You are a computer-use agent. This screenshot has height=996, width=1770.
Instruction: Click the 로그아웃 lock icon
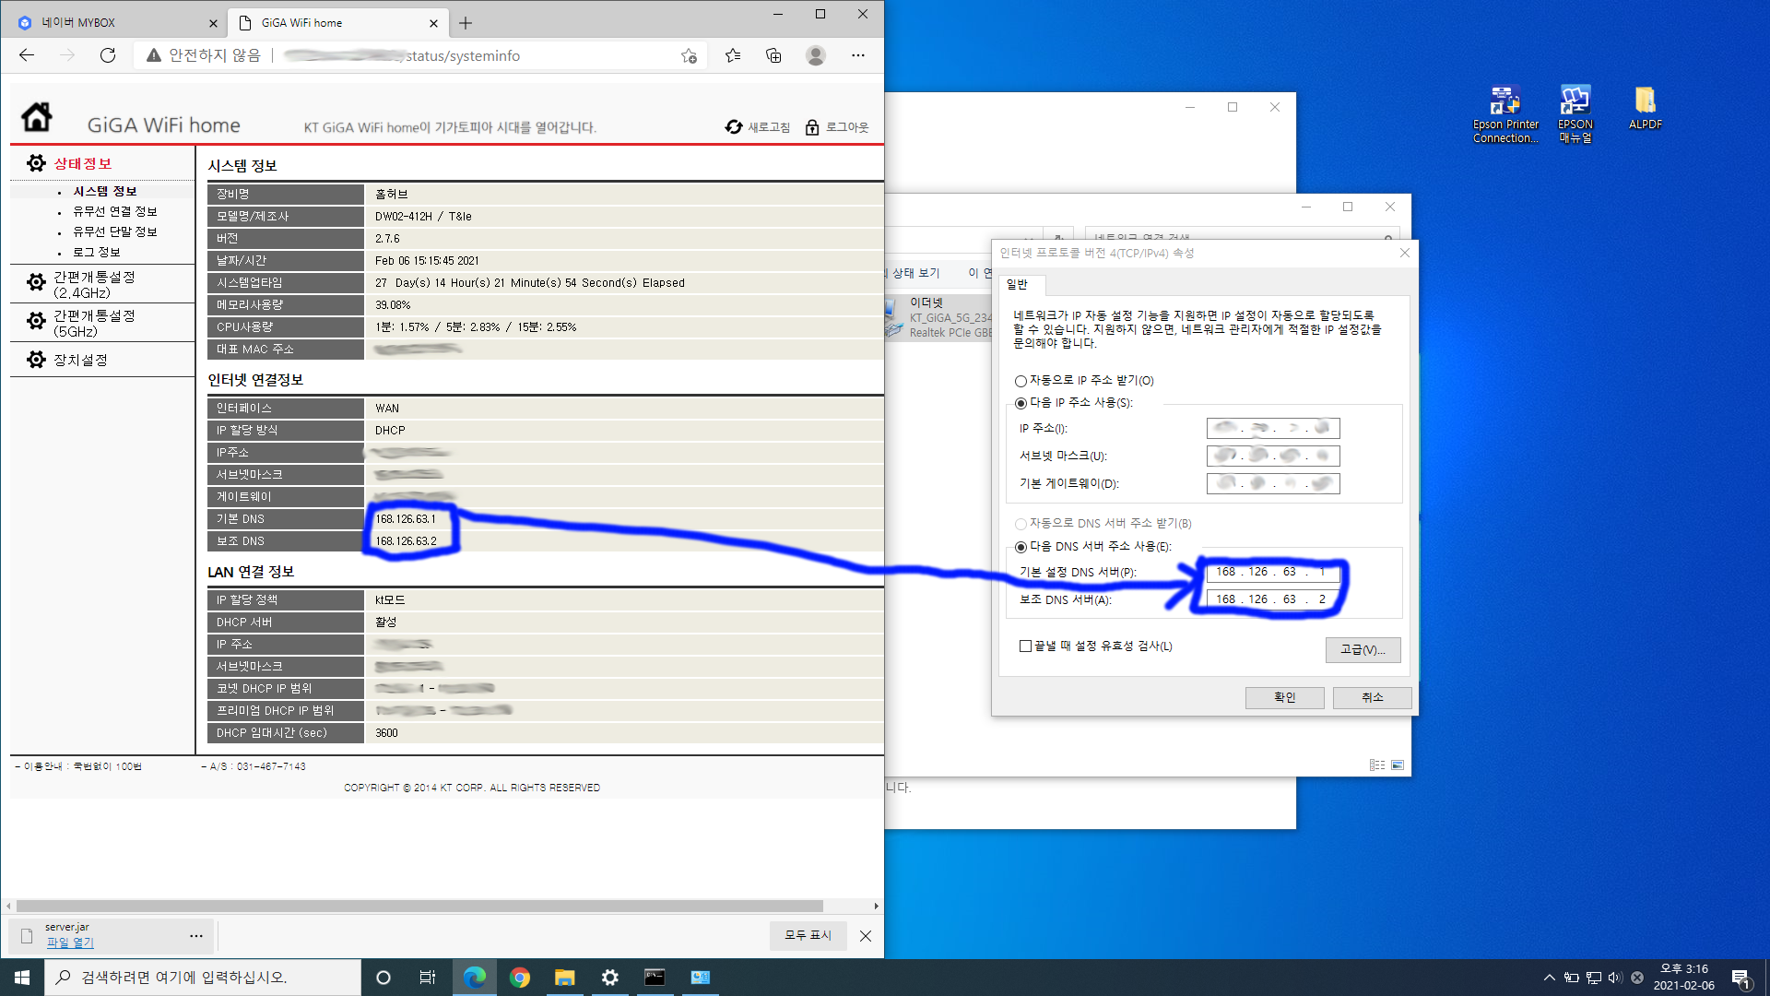click(x=812, y=127)
